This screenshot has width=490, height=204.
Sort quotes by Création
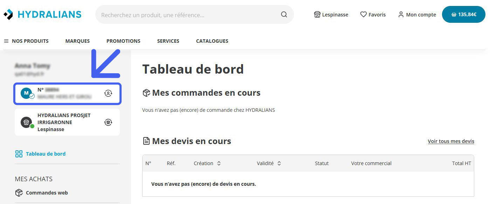point(207,163)
